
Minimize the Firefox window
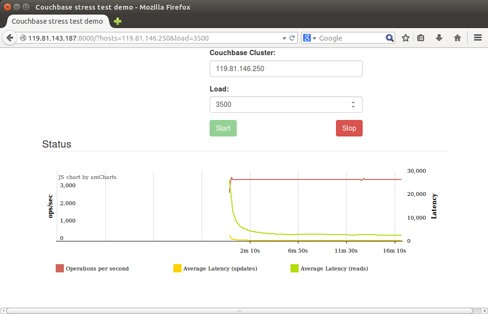tap(17, 7)
